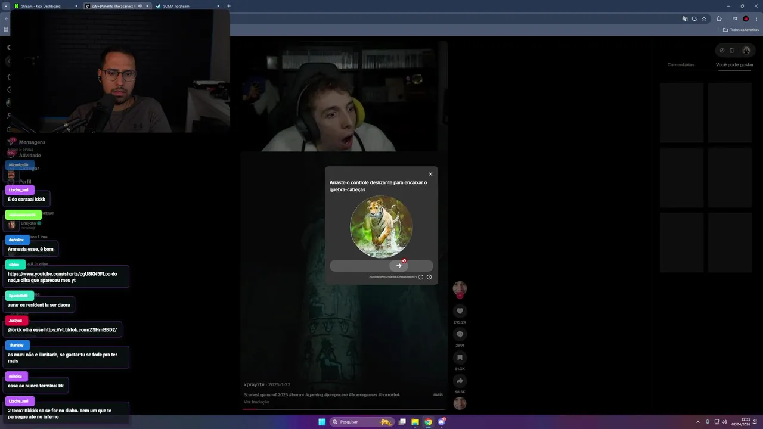This screenshot has width=763, height=429.
Task: Open Chrome extensions puzzle icon
Action: 719,18
